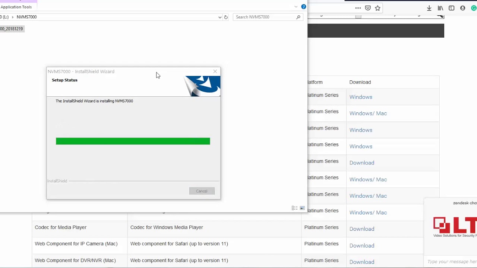Click 'The InstallShield Wizard is installing NVMS7000' text
This screenshot has width=477, height=268.
[x=94, y=101]
